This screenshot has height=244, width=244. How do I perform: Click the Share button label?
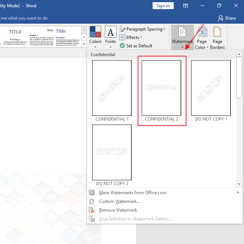pos(230,18)
